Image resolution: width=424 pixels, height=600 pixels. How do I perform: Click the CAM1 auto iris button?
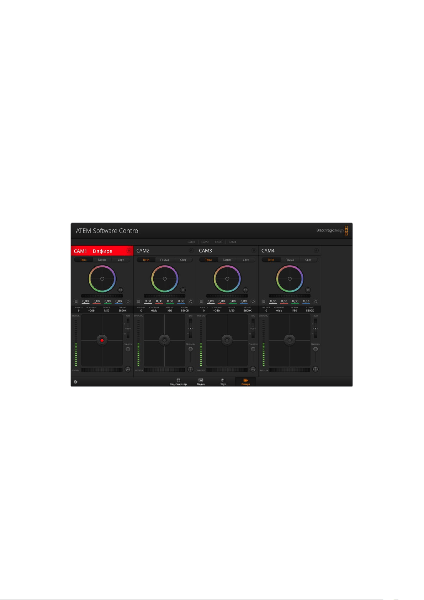tap(128, 369)
